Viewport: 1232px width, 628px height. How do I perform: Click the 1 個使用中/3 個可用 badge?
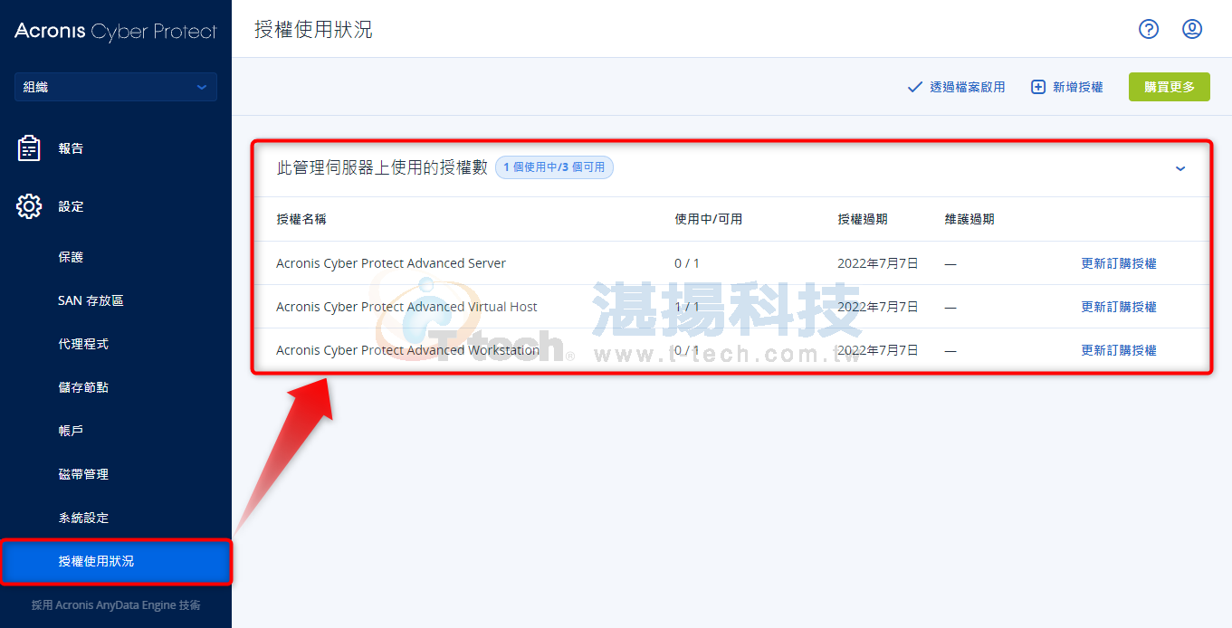[x=554, y=167]
